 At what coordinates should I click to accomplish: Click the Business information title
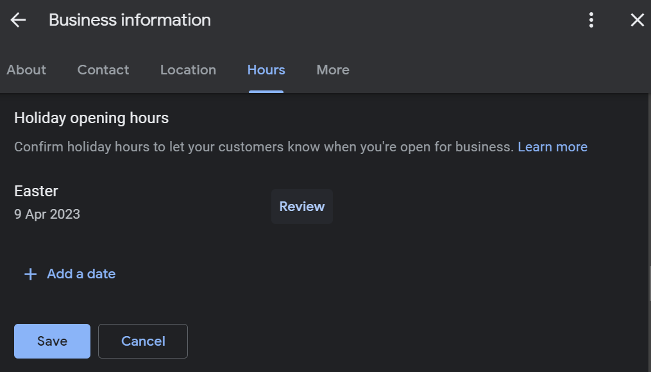(x=130, y=20)
